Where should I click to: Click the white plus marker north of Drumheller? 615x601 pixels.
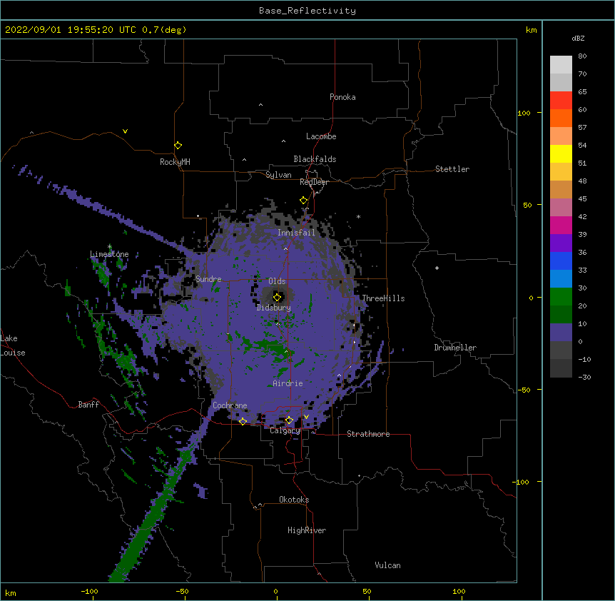pyautogui.click(x=437, y=268)
